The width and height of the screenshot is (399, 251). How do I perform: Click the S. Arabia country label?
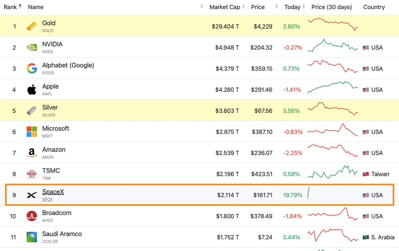click(383, 237)
